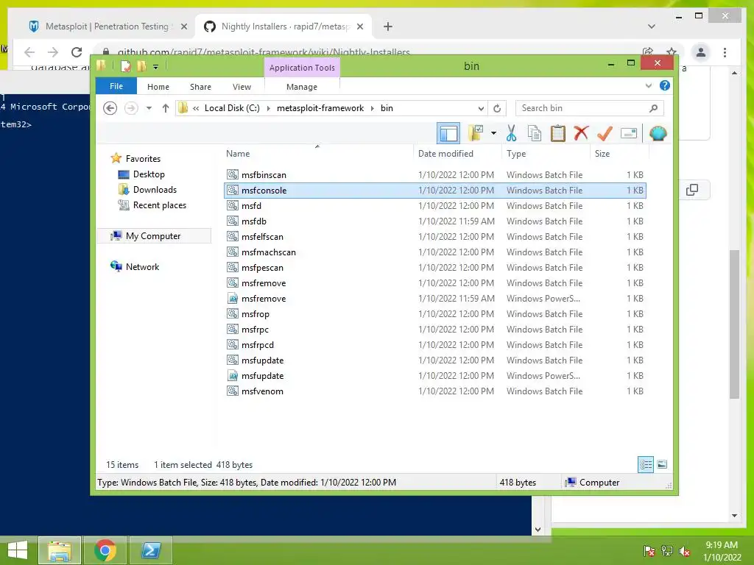Image resolution: width=754 pixels, height=565 pixels.
Task: Open Customize Quick Access Toolbar dropdown
Action: (x=156, y=67)
